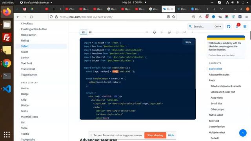This screenshot has width=251, height=141.
Task: Open Terminal from the dock
Action: pyautogui.click(x=7, y=76)
